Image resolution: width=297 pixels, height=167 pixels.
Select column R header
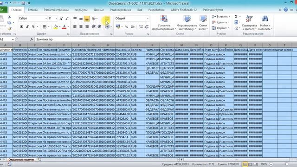tap(255, 45)
